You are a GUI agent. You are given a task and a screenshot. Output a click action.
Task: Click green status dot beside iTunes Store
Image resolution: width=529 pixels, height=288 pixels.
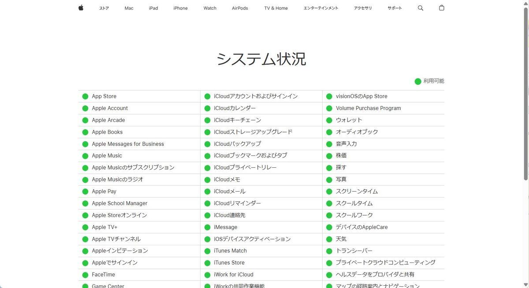click(207, 263)
